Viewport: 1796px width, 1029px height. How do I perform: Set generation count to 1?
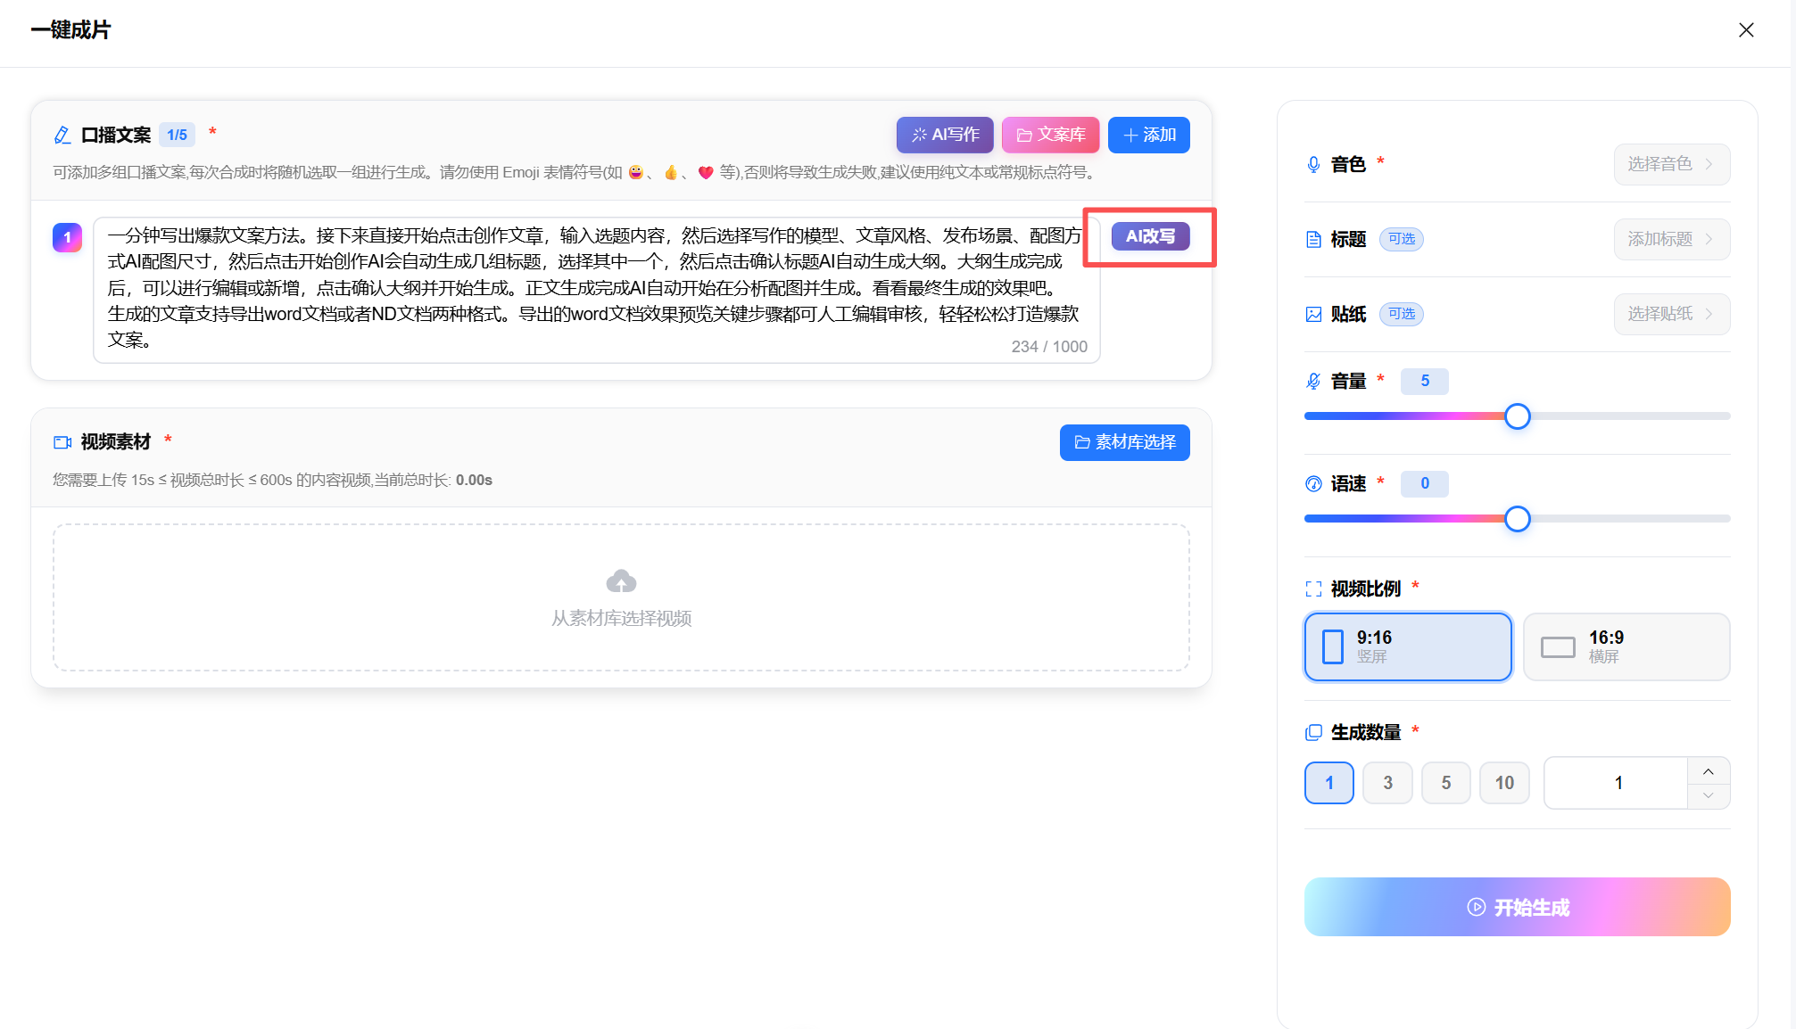[1329, 783]
